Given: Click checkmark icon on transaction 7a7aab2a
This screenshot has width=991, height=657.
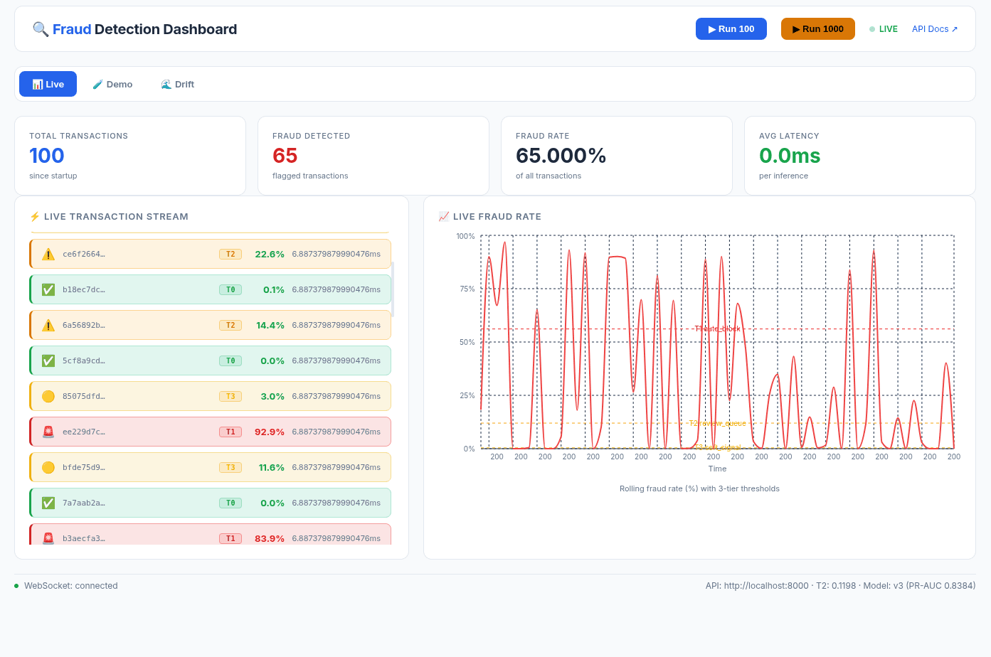Looking at the screenshot, I should pos(48,503).
